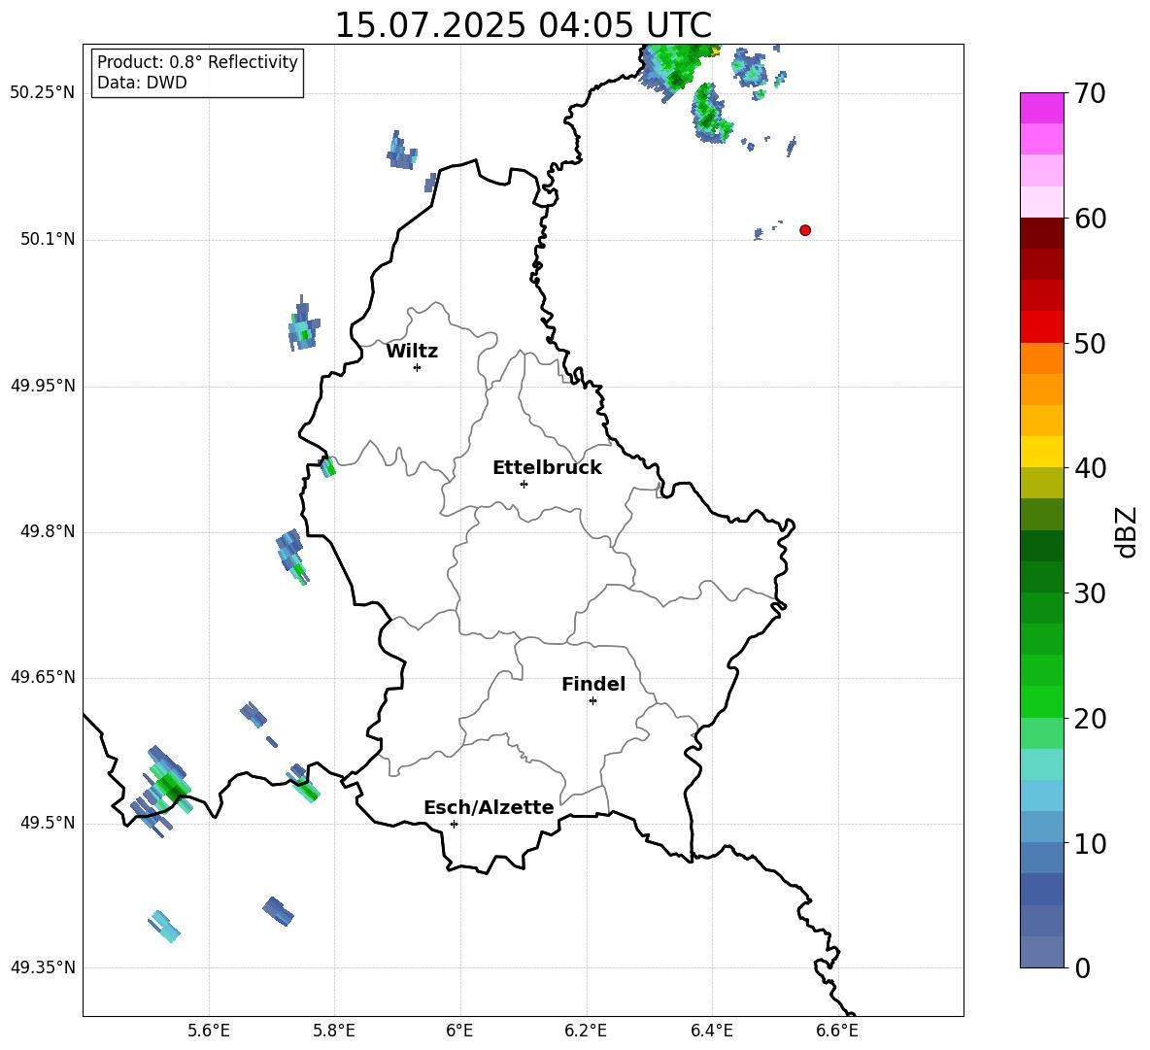Screen dimensions: 1150x1050
Task: Click the 50 colorbar tick value
Action: tap(1090, 344)
